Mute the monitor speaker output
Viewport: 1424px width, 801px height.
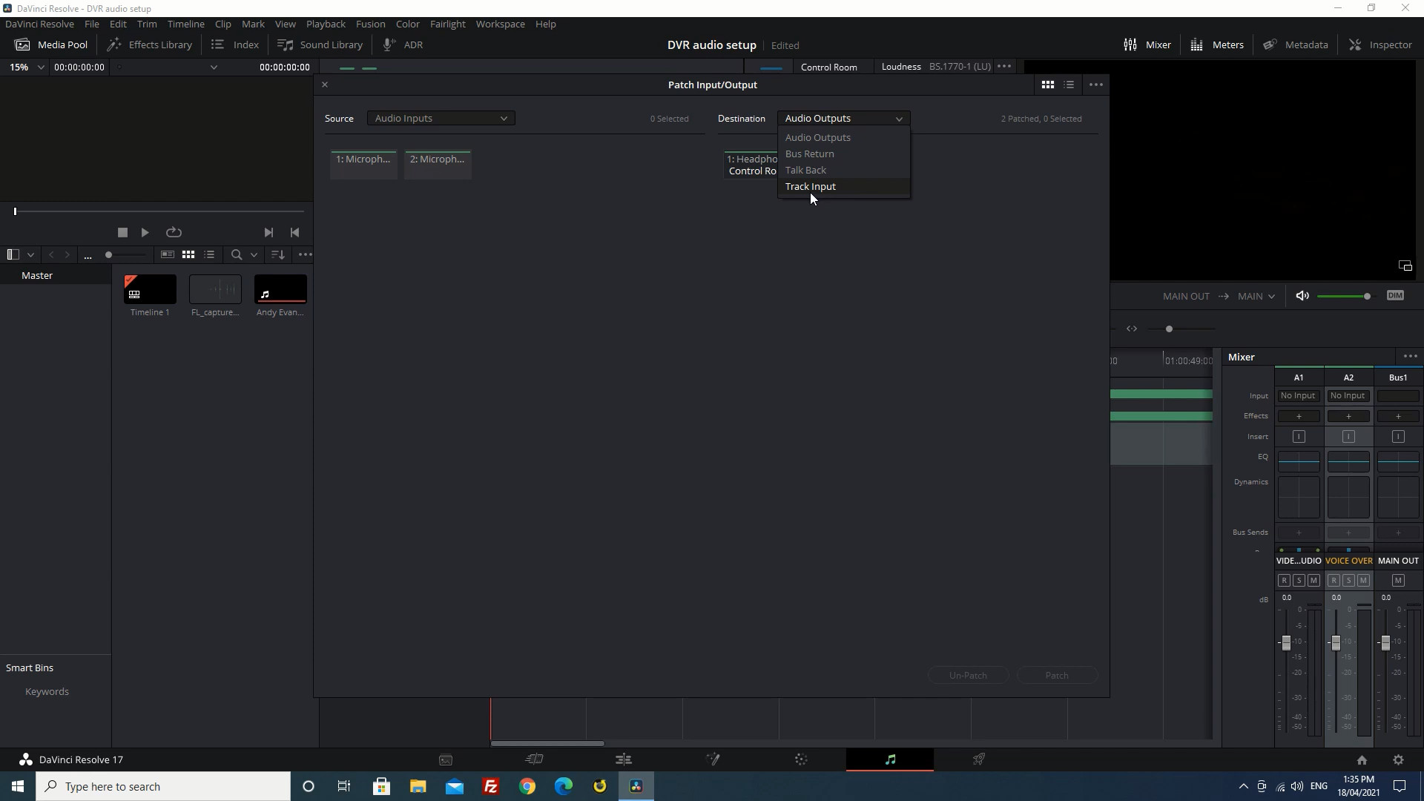[1302, 296]
